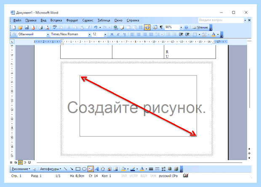Open the Сервис menu

point(88,20)
